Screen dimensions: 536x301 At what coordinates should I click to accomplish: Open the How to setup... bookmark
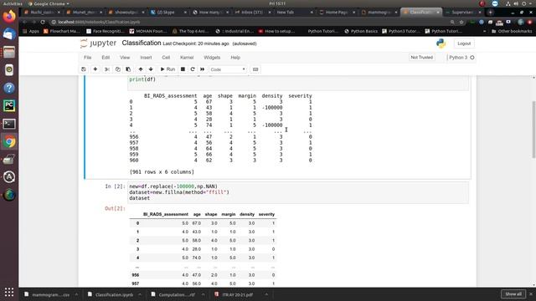(x=277, y=31)
